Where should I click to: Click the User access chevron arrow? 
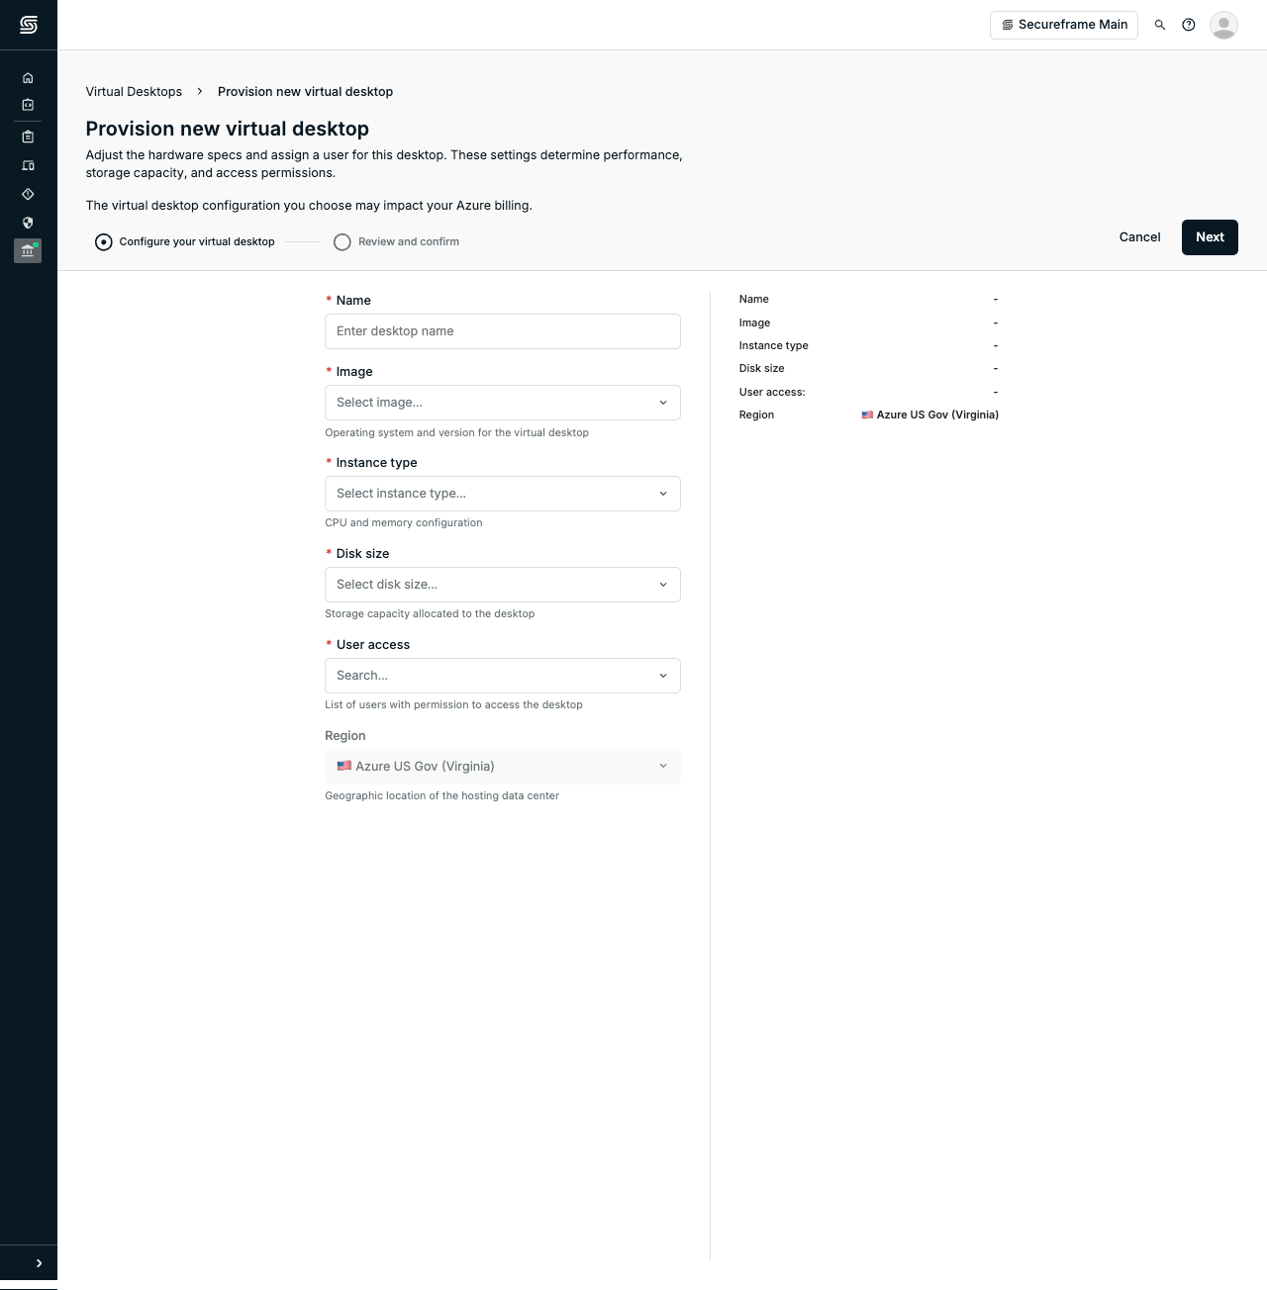tap(663, 676)
